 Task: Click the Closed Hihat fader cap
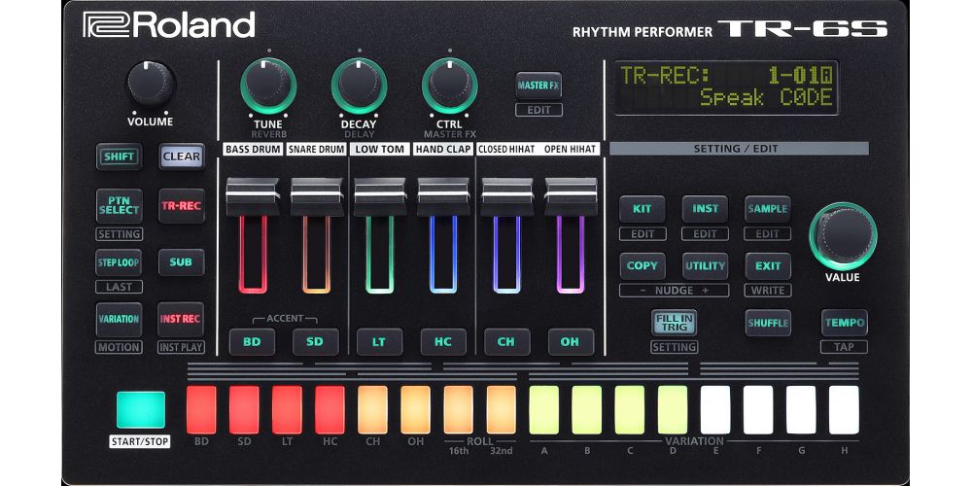pyautogui.click(x=507, y=196)
